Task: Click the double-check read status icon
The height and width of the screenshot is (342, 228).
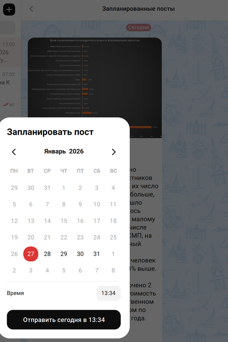Action: (6, 105)
